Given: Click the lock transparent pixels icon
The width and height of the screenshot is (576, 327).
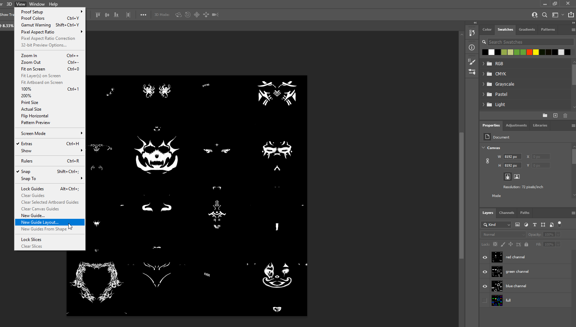Looking at the screenshot, I should pos(495,244).
